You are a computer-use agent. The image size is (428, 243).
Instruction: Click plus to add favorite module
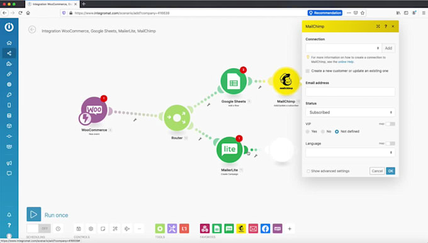tap(290, 229)
